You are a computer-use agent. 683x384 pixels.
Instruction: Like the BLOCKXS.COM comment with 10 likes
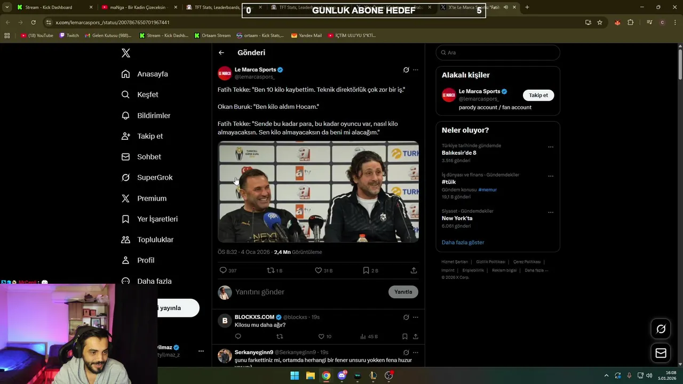point(324,337)
